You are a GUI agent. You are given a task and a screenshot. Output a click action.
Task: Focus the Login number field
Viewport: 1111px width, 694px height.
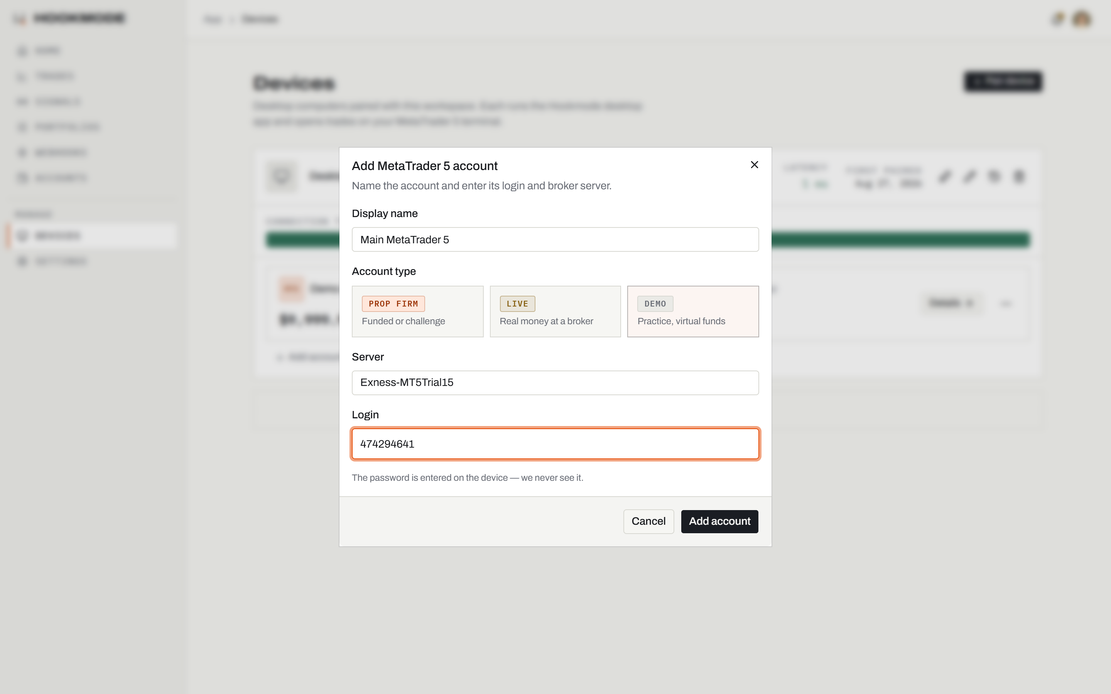(555, 444)
